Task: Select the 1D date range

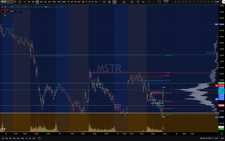Action: [3, 138]
